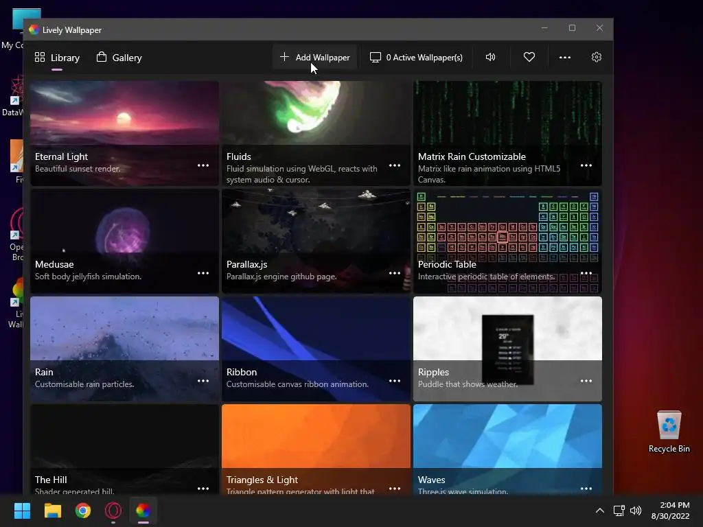Open options menu for Ripples wallpaper
Image resolution: width=703 pixels, height=527 pixels.
pyautogui.click(x=586, y=381)
